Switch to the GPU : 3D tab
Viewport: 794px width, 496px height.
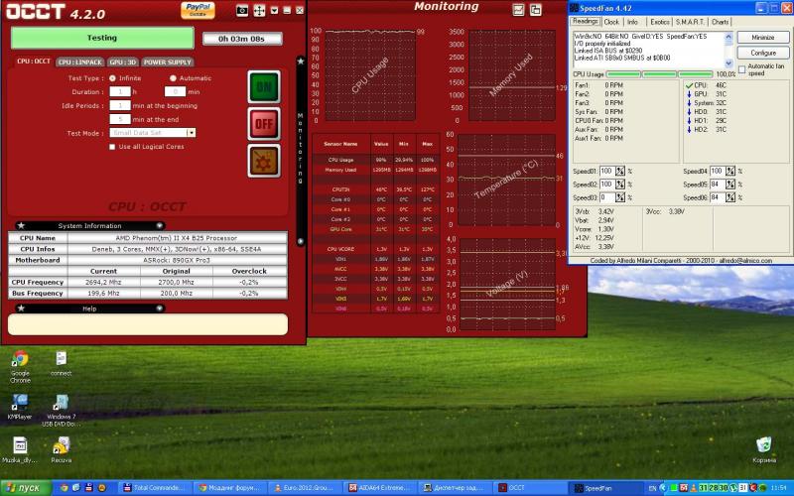122,62
